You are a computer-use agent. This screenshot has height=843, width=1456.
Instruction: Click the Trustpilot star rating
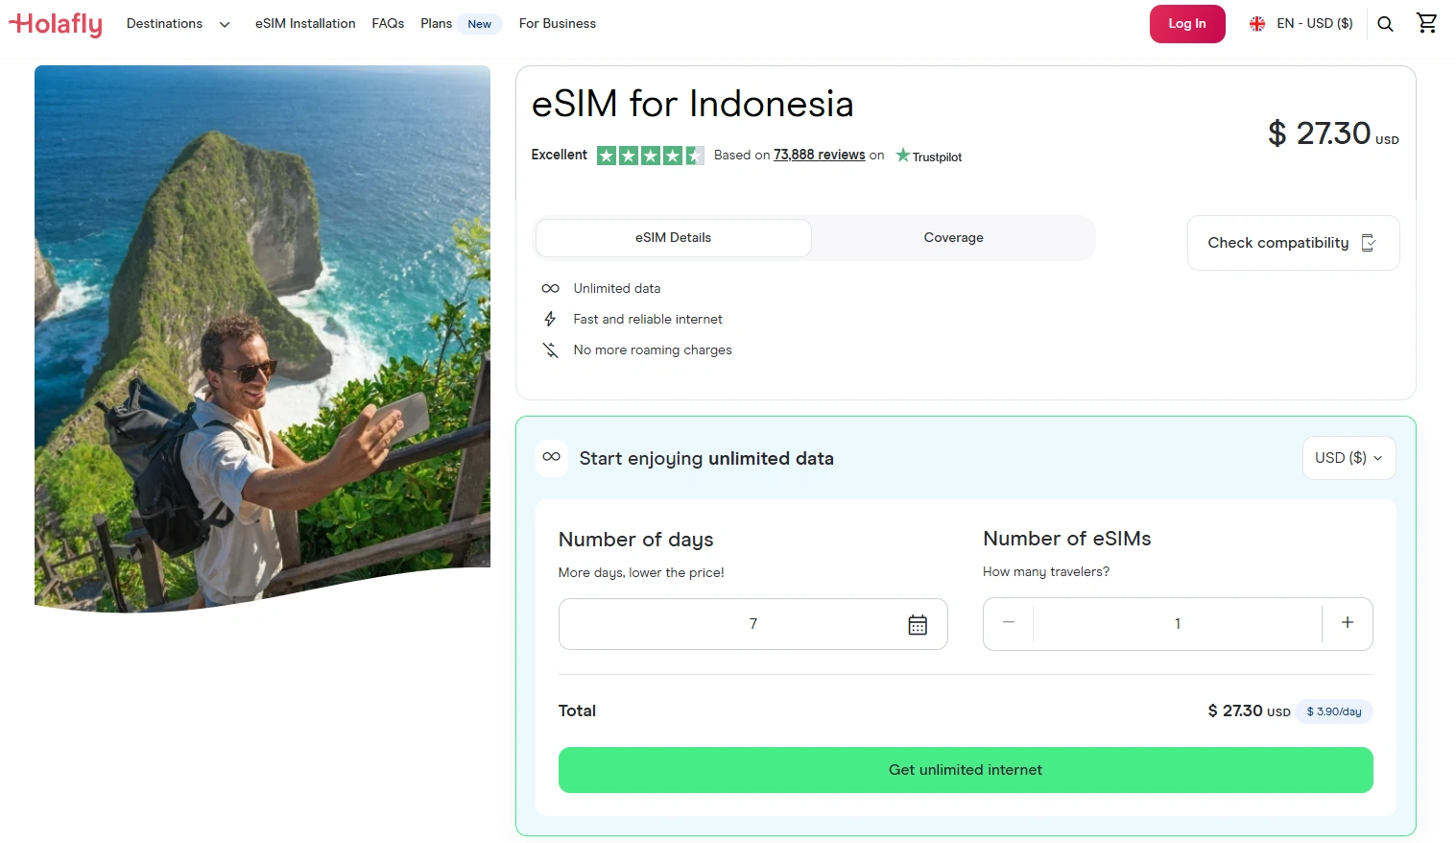(x=650, y=156)
